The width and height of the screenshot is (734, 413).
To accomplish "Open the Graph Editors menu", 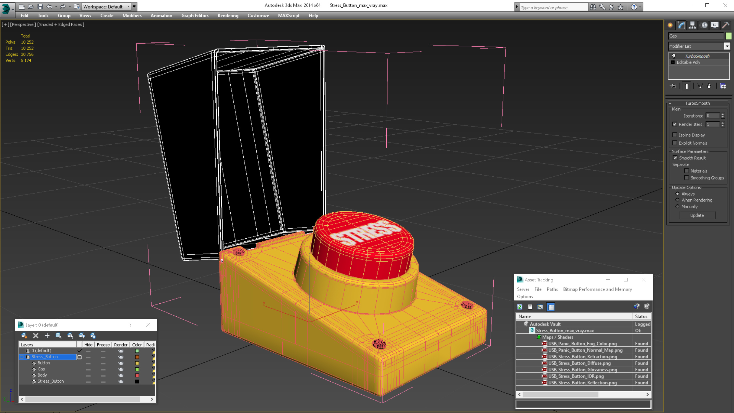I will [195, 16].
